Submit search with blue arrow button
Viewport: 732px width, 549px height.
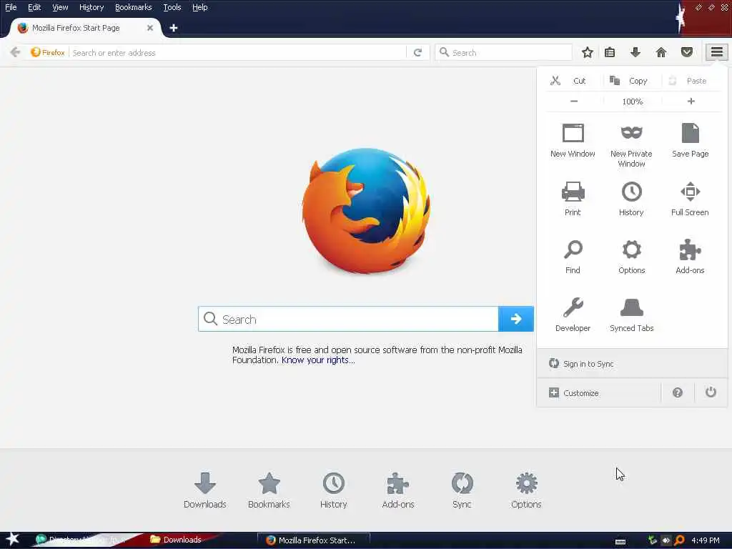pyautogui.click(x=516, y=319)
